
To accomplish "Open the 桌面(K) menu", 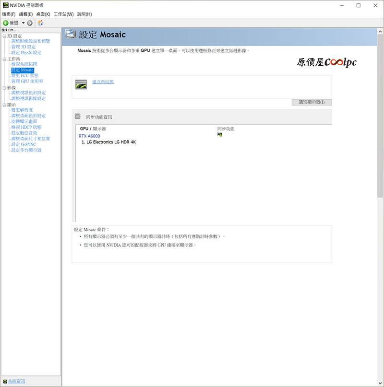I will 43,14.
